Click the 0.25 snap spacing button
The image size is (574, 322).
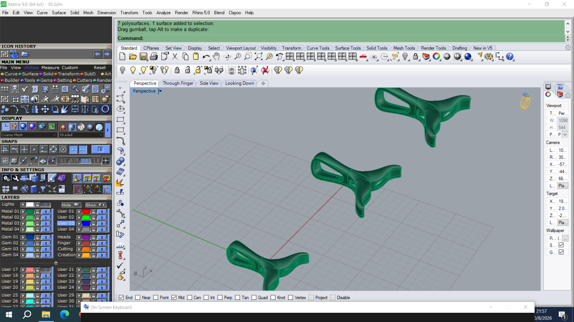coord(74,161)
